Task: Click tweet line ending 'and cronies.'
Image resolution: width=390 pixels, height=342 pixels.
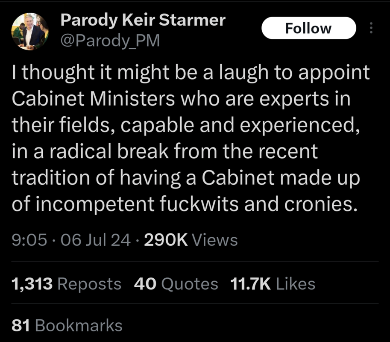Action: (185, 205)
